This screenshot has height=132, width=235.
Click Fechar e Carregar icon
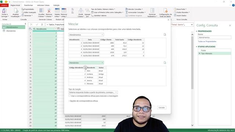4,11
